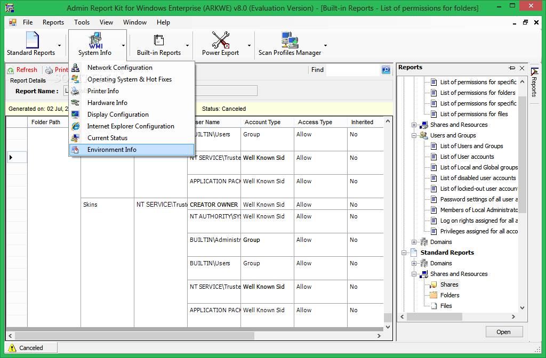
Task: Click the Files icon in Standard Reports tree
Action: click(x=434, y=306)
